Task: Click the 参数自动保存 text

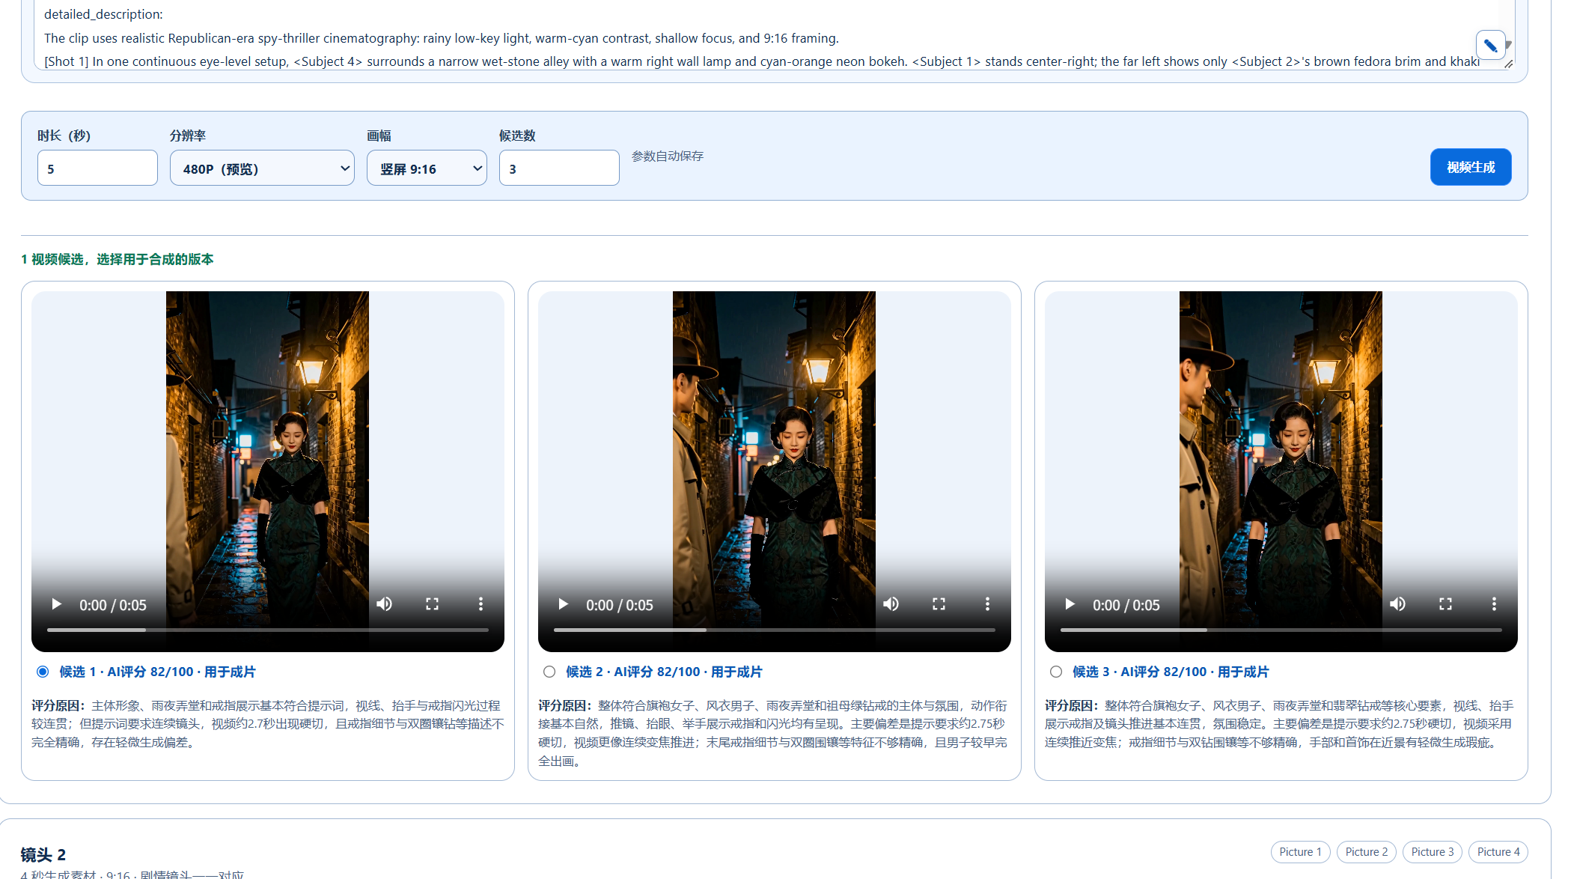Action: pyautogui.click(x=668, y=156)
